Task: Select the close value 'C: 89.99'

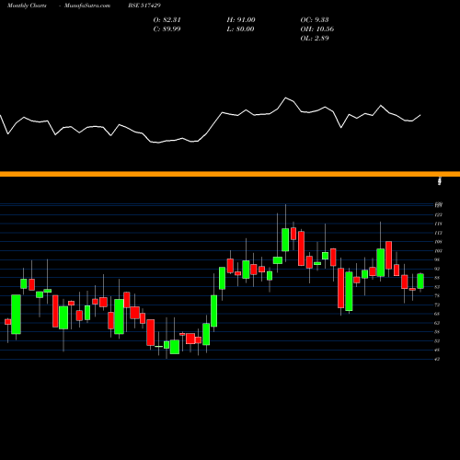Action: coord(167,29)
